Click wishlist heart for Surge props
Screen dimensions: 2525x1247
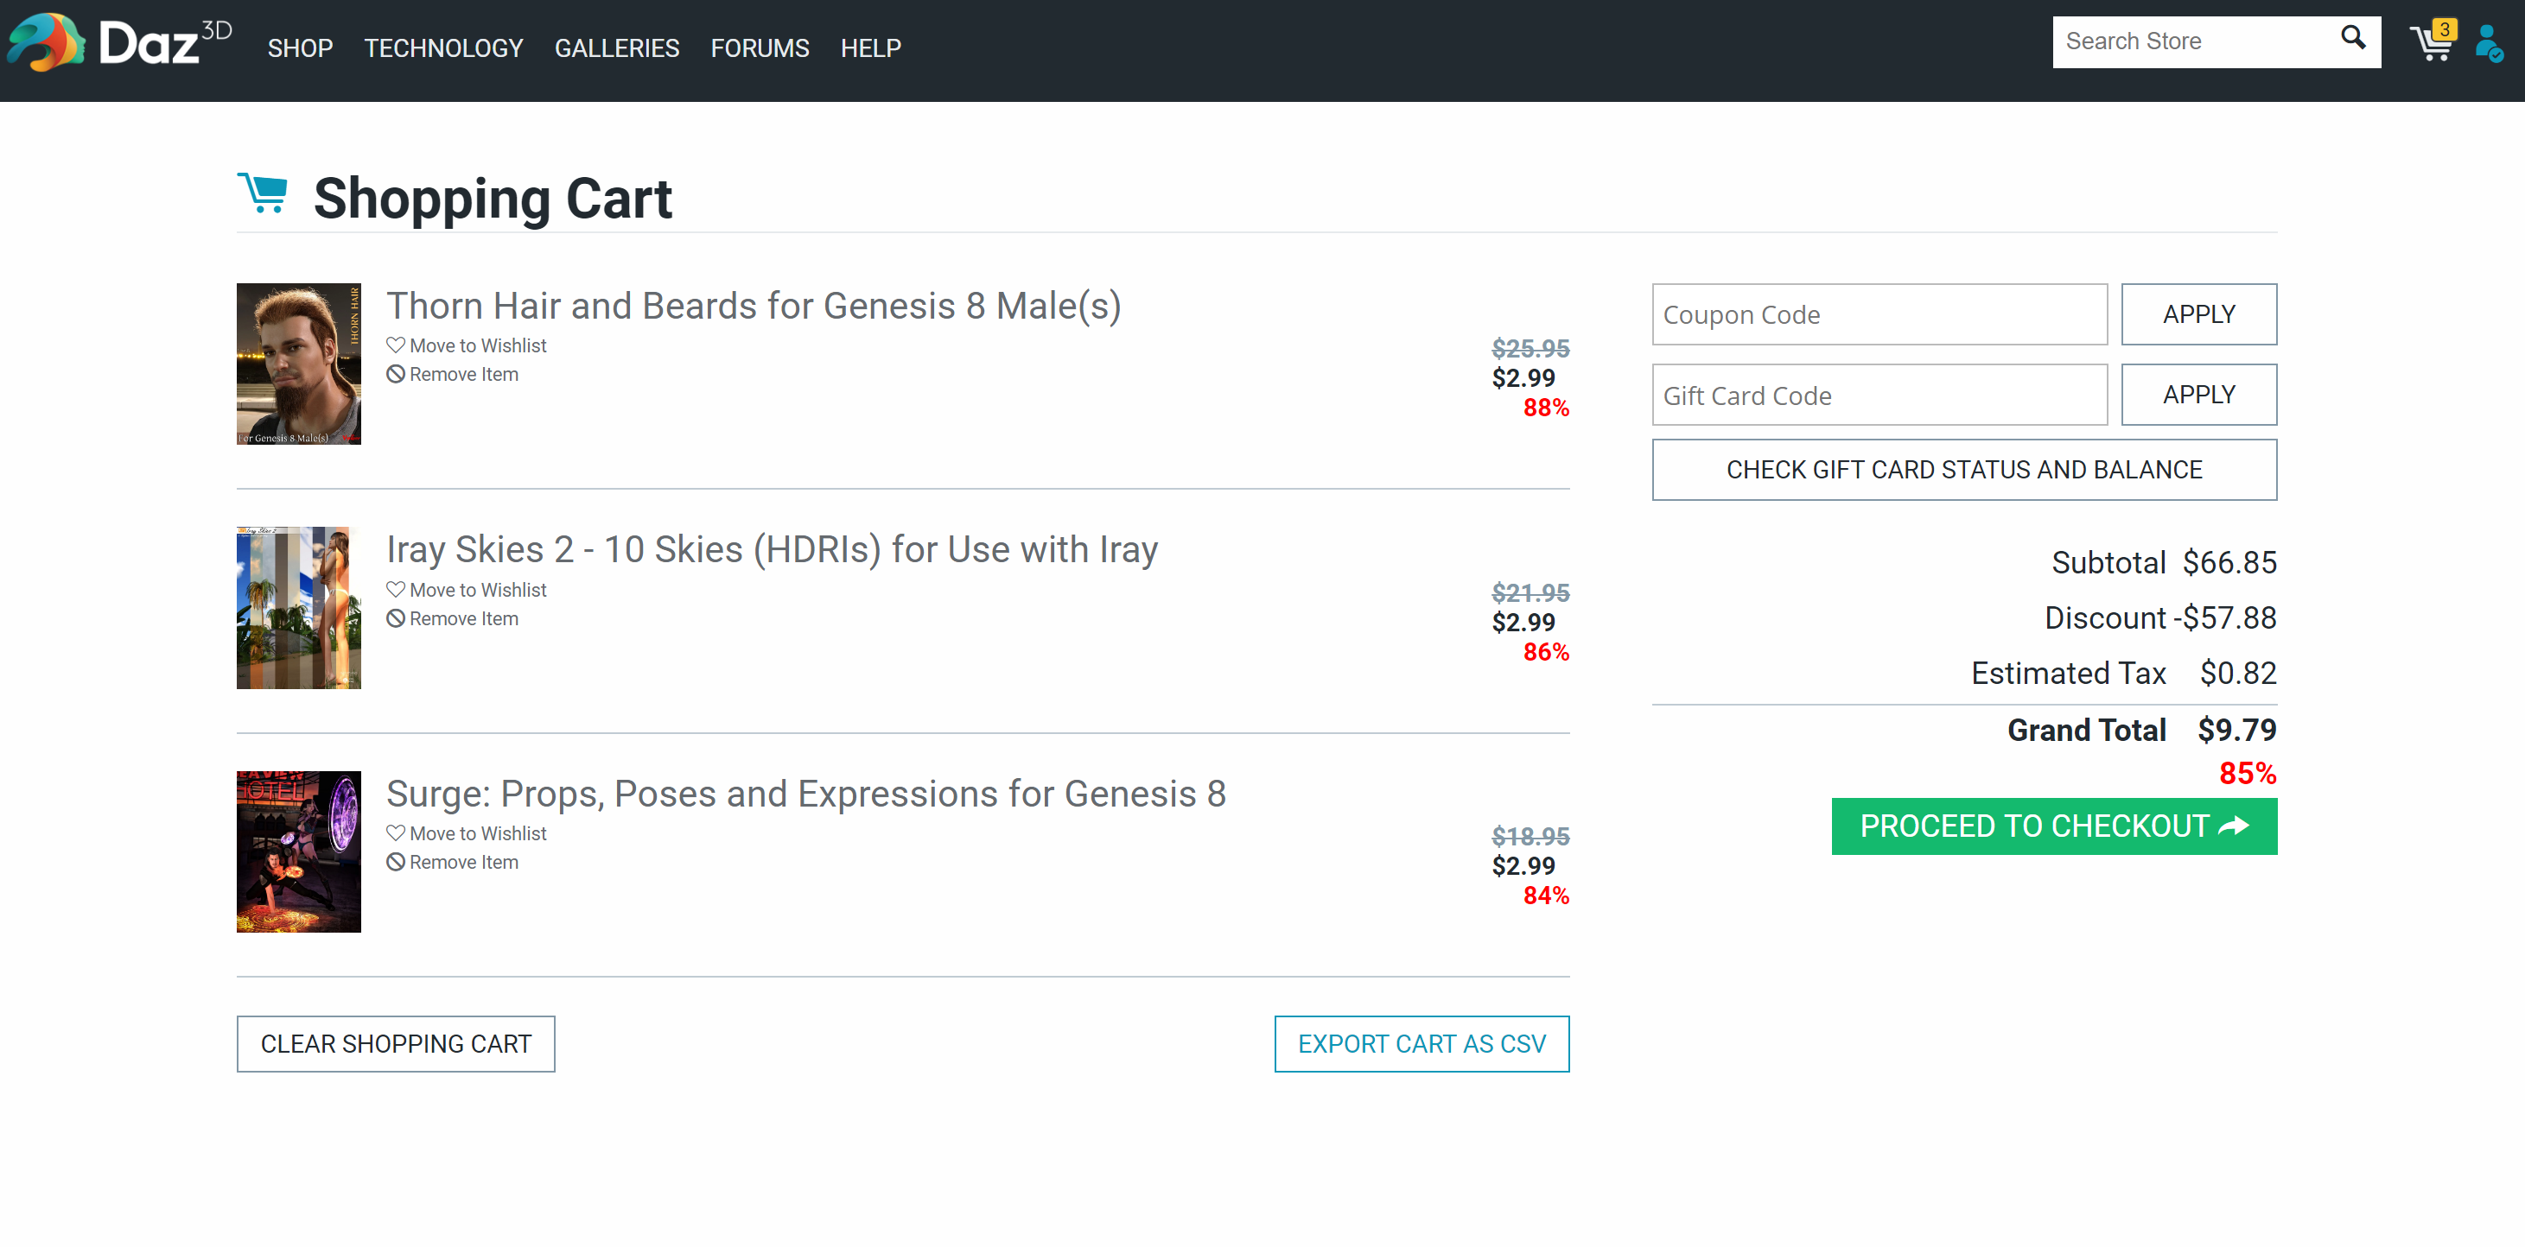pyautogui.click(x=395, y=833)
